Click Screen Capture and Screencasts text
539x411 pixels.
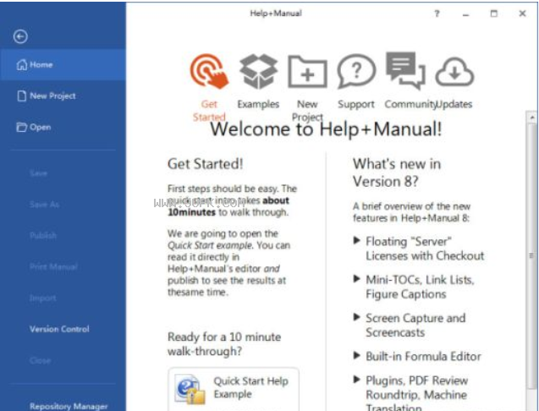click(415, 325)
